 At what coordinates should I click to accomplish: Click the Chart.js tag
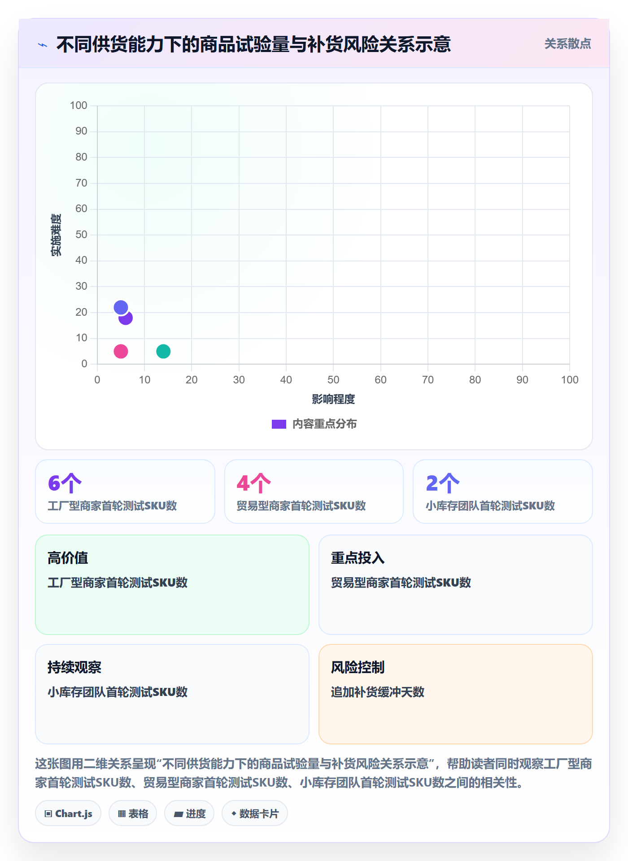point(68,813)
